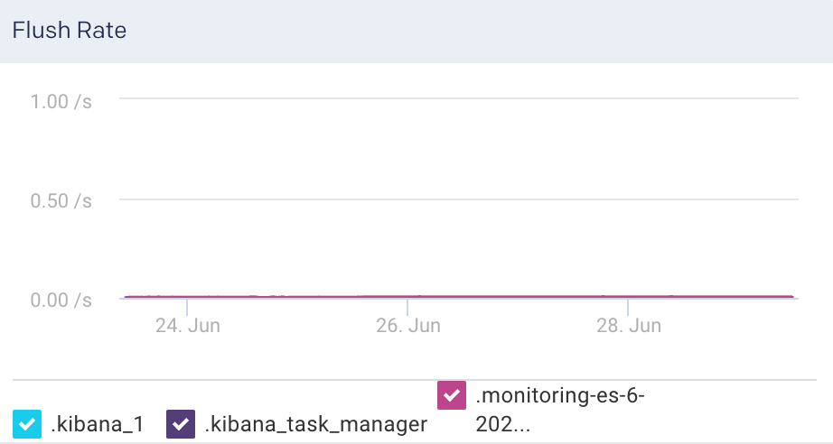Toggle the .kibana_task_manager purple checkbox

tap(183, 423)
